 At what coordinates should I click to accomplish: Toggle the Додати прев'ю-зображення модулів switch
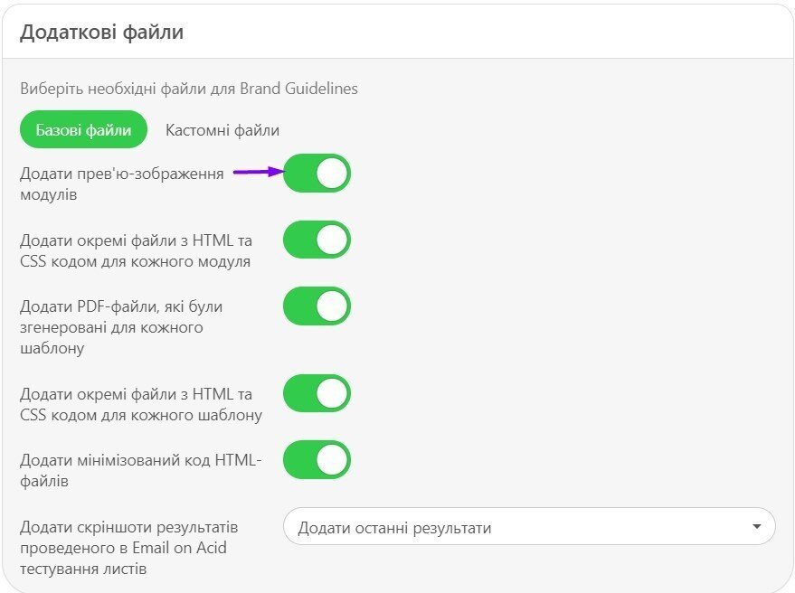coord(317,173)
